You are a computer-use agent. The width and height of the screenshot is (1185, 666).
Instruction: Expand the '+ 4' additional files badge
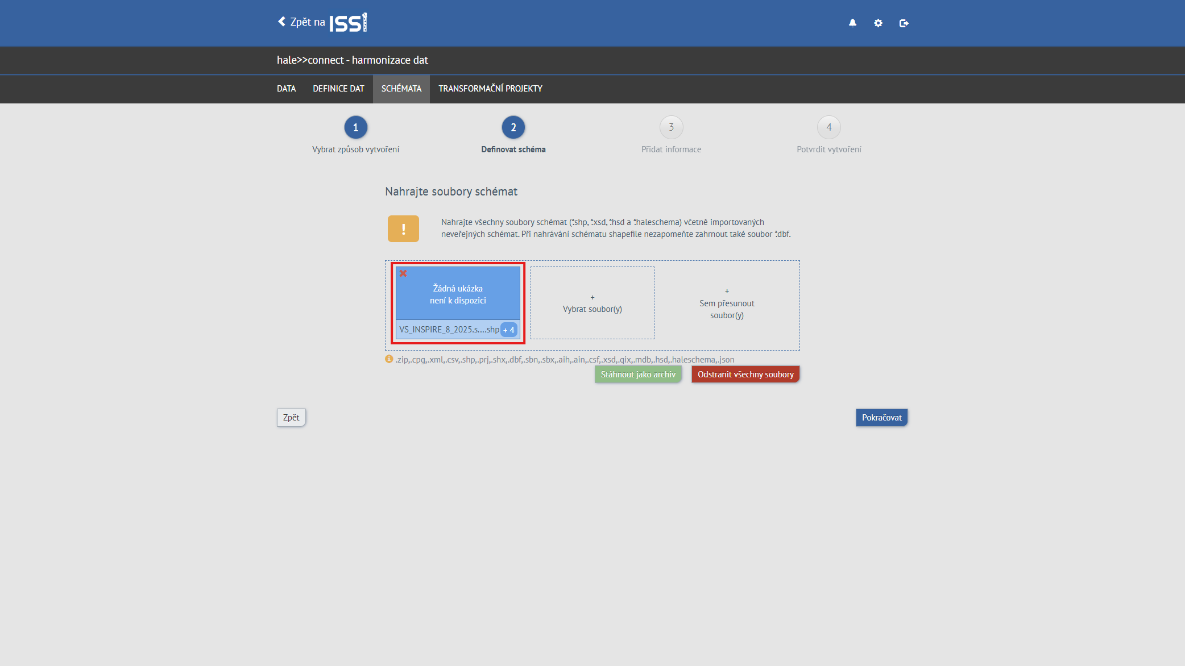(x=509, y=330)
